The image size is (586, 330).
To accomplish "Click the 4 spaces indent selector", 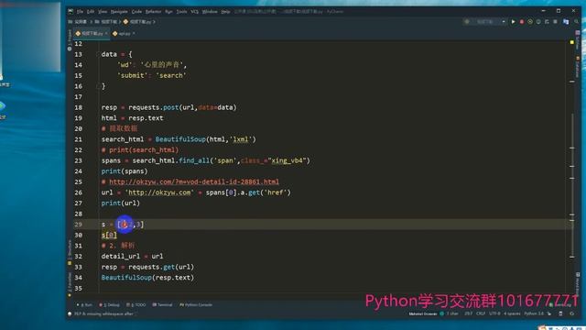I will coord(512,313).
